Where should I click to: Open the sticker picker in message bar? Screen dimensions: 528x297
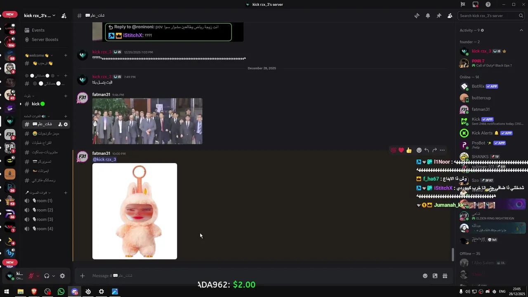coord(435,276)
